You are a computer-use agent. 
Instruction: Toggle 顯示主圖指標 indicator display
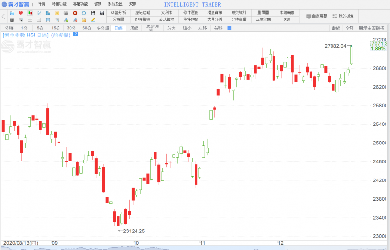point(373,28)
